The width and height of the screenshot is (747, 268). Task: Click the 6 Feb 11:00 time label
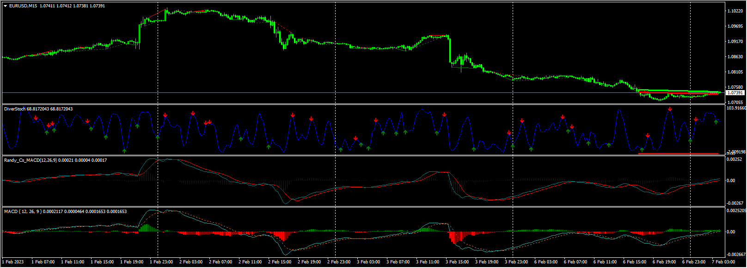pyautogui.click(x=605, y=262)
